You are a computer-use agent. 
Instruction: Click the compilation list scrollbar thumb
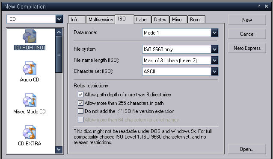point(59,55)
